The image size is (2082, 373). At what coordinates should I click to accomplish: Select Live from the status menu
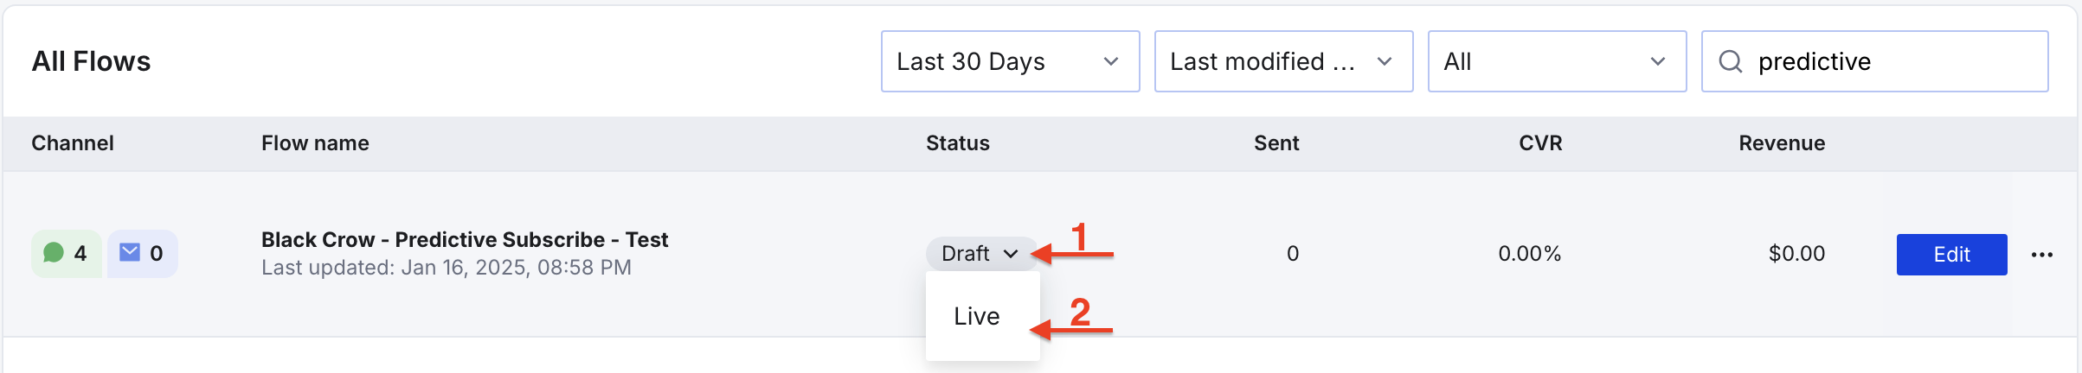[x=977, y=317]
